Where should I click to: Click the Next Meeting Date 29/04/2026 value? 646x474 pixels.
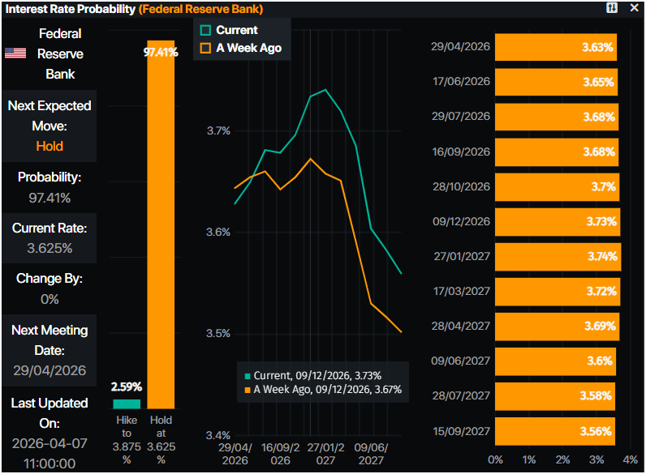point(50,370)
